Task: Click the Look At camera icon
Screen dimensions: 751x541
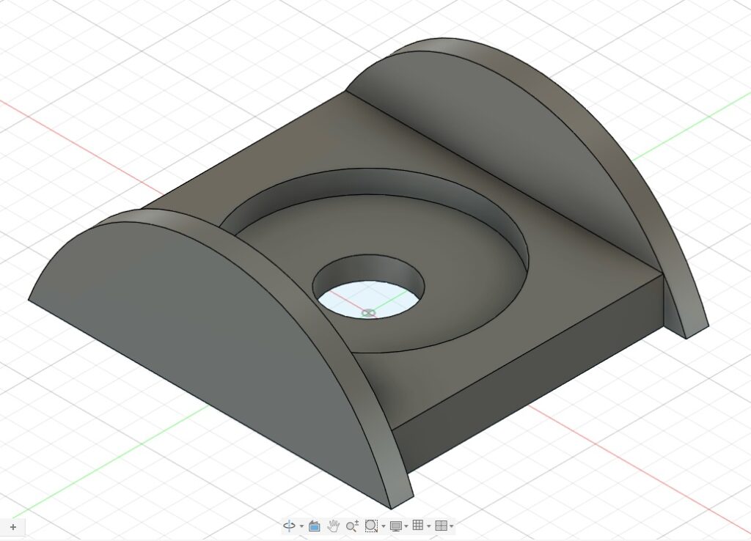Action: click(x=314, y=526)
